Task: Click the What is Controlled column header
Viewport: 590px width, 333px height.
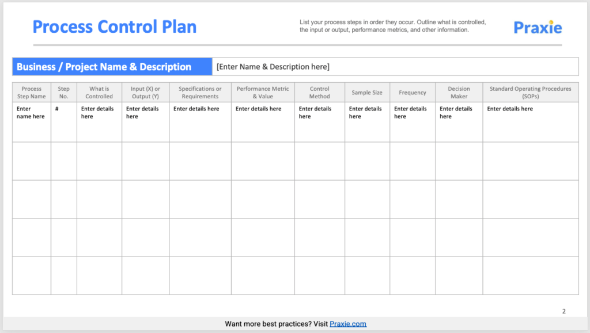Action: 99,93
